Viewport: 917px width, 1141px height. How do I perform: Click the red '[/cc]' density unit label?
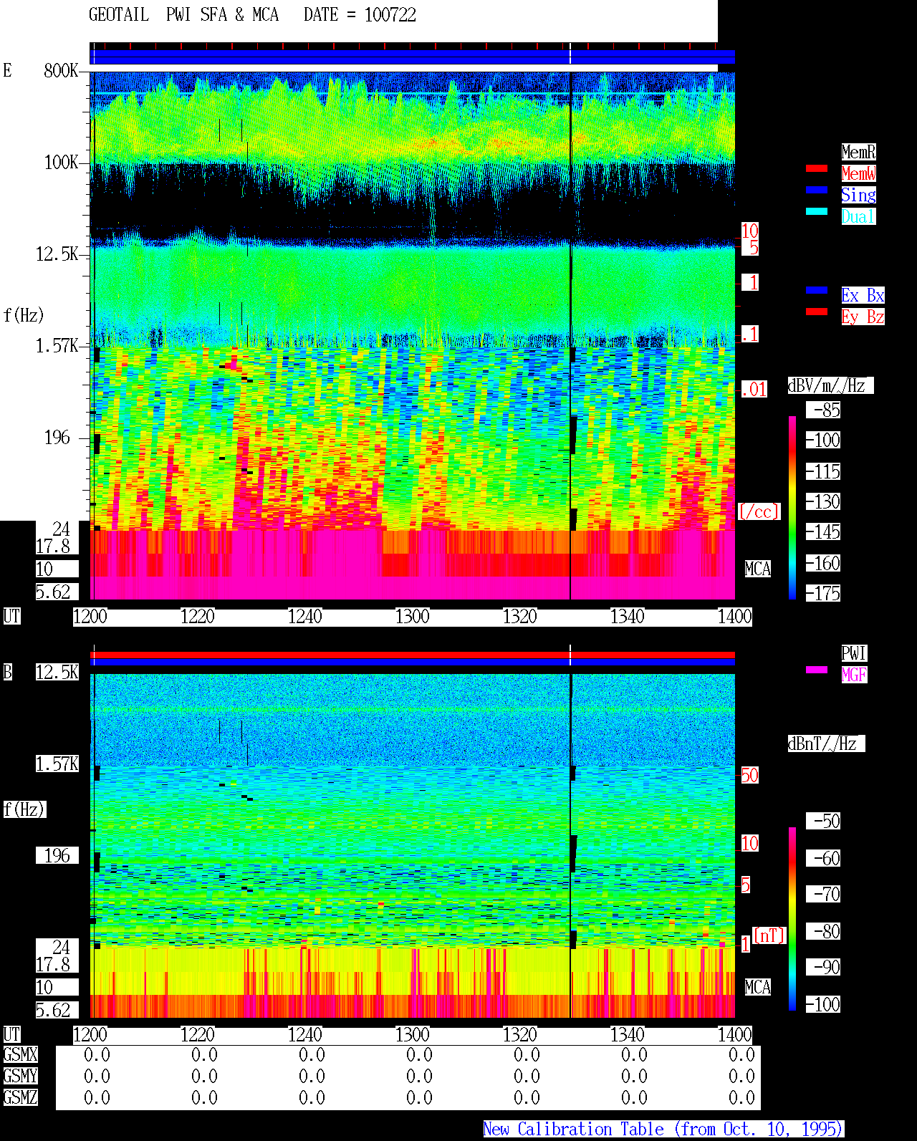point(759,511)
